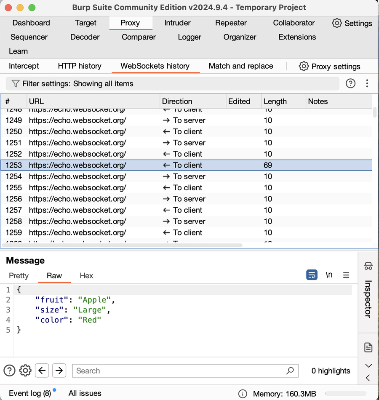Select the Raw message view
The height and width of the screenshot is (400, 379).
pyautogui.click(x=54, y=276)
